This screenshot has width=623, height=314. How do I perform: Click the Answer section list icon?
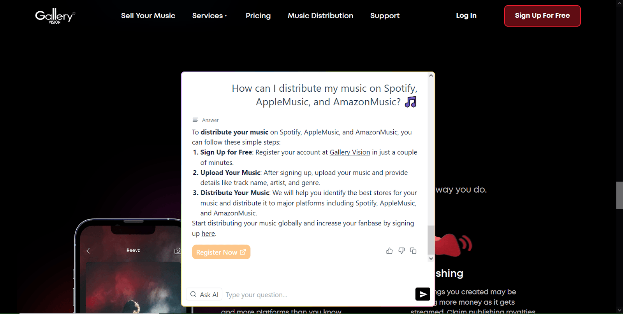[195, 120]
